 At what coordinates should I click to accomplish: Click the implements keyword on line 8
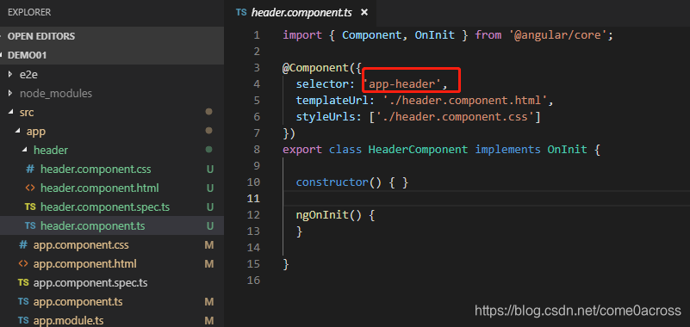point(508,150)
